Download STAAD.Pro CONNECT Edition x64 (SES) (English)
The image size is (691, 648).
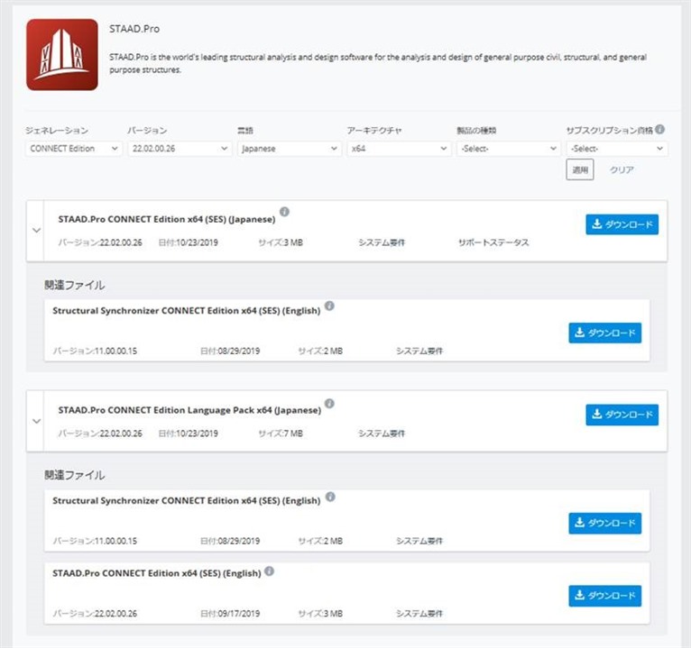point(604,596)
